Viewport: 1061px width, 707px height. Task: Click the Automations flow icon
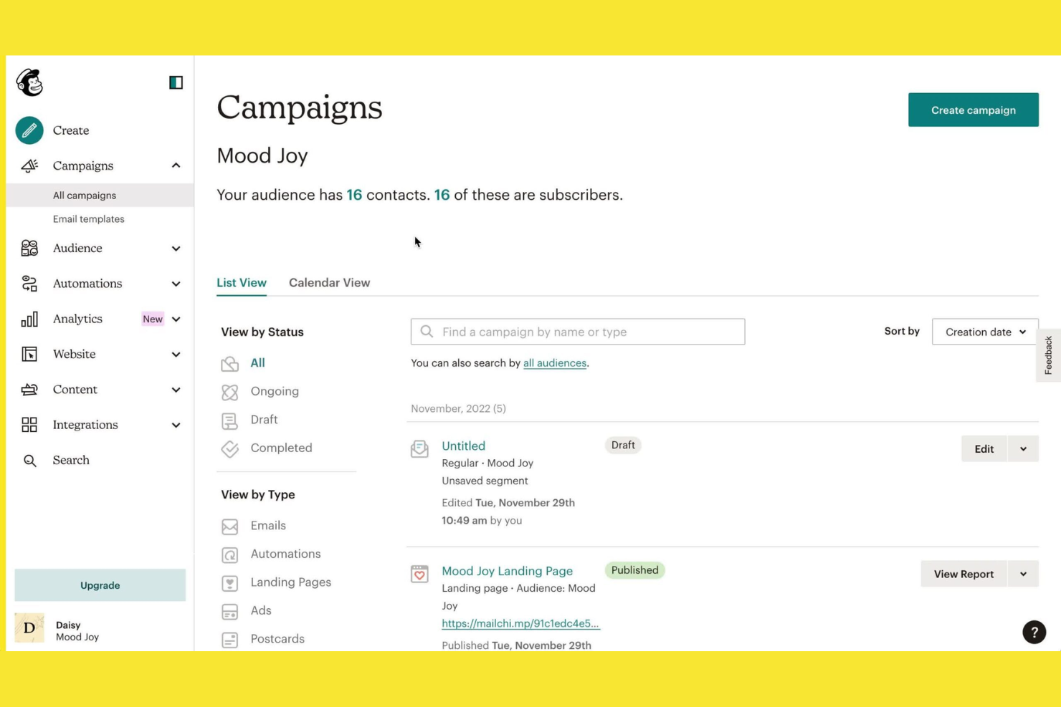click(29, 284)
